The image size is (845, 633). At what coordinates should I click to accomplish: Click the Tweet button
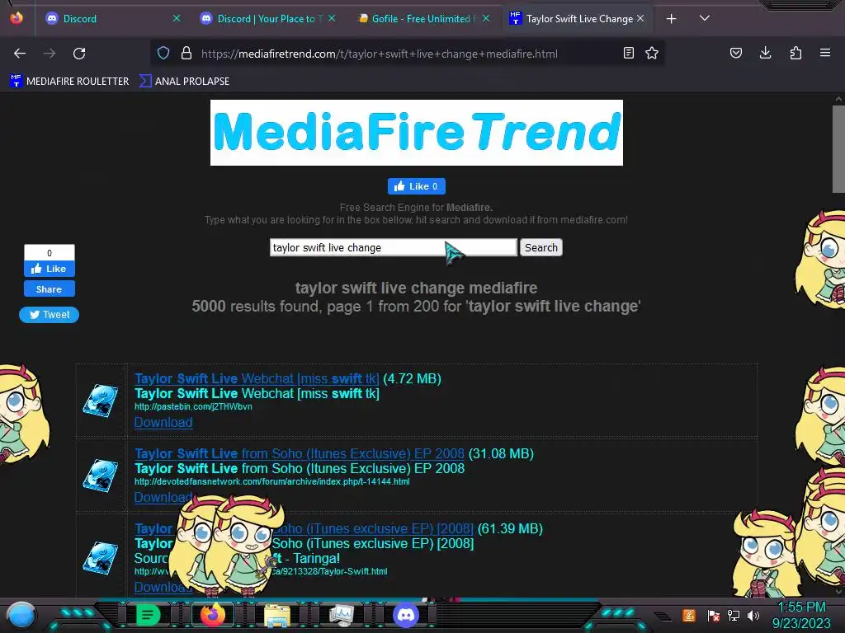49,315
